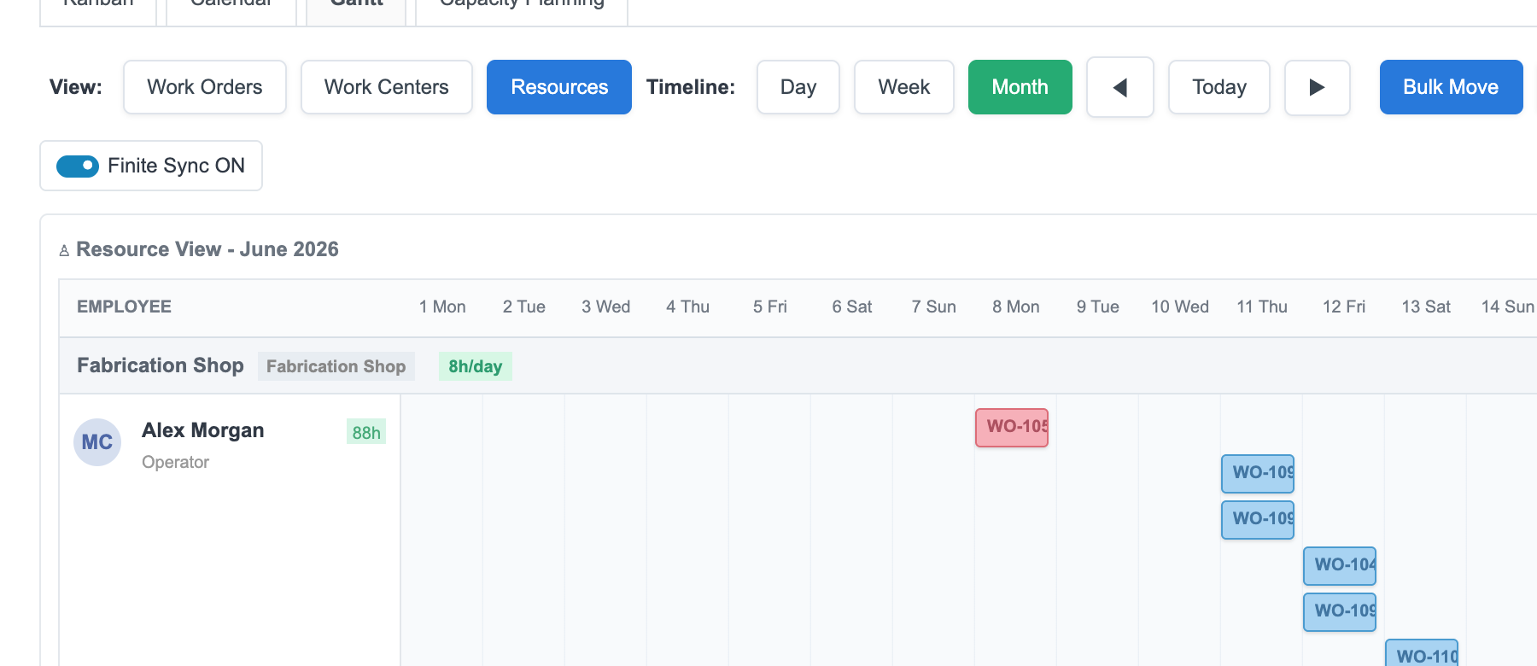This screenshot has width=1537, height=666.
Task: Set timeline to Month
Action: pos(1020,87)
